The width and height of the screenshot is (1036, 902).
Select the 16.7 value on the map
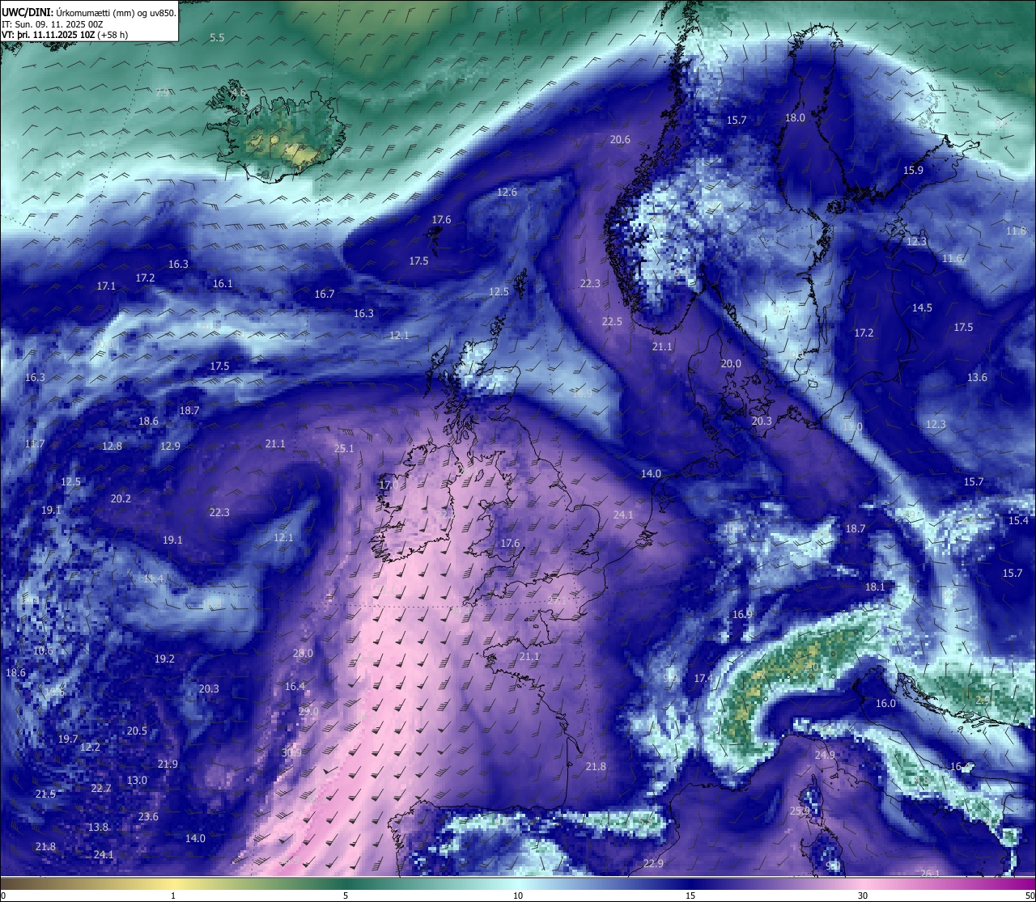click(x=325, y=294)
